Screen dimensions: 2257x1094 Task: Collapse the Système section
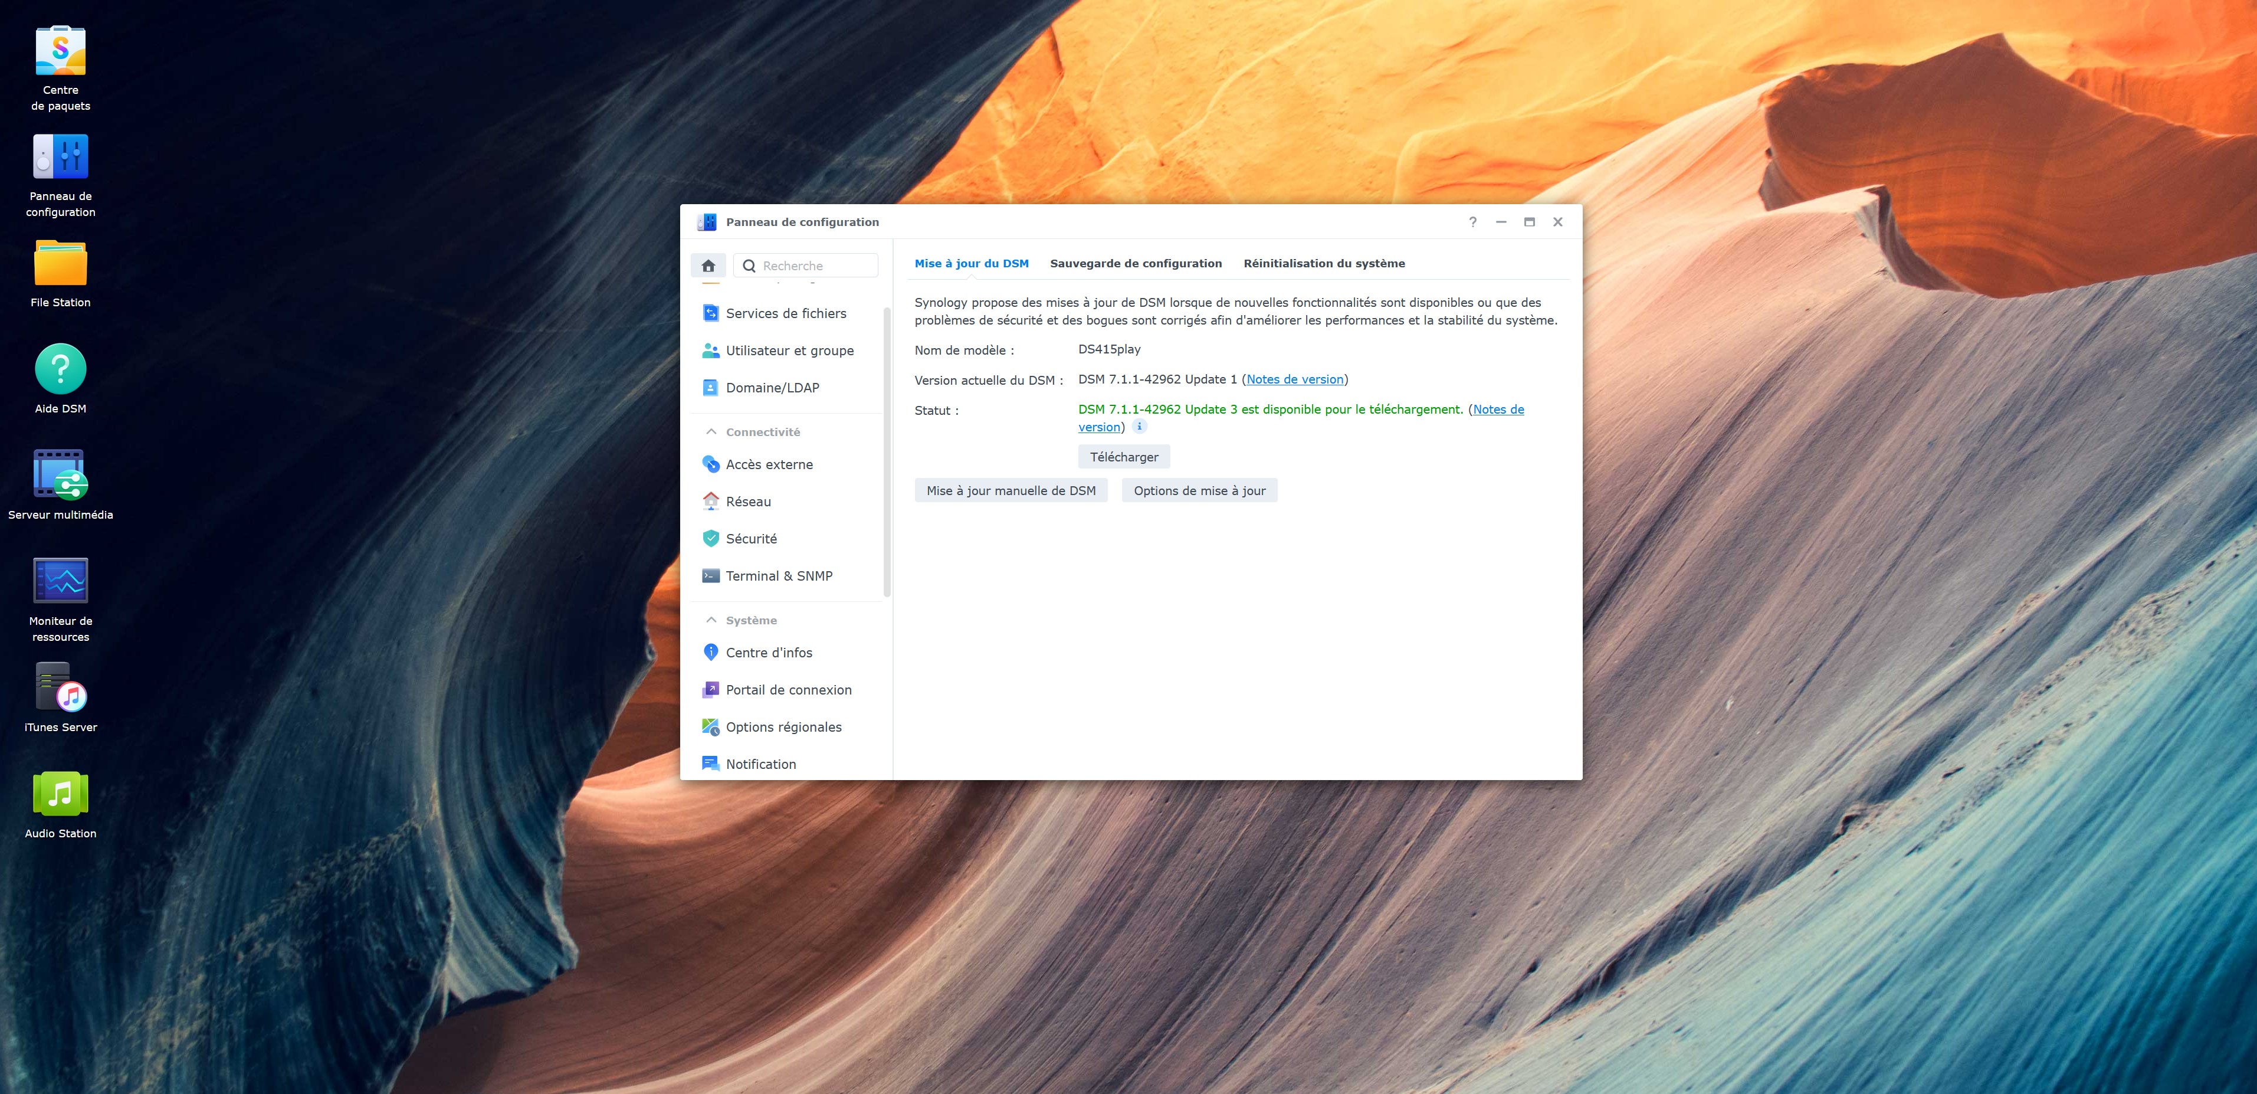point(711,620)
